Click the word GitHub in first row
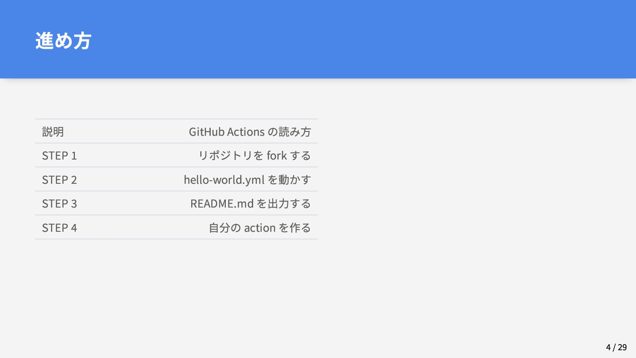Viewport: 636px width, 358px height. (206, 131)
